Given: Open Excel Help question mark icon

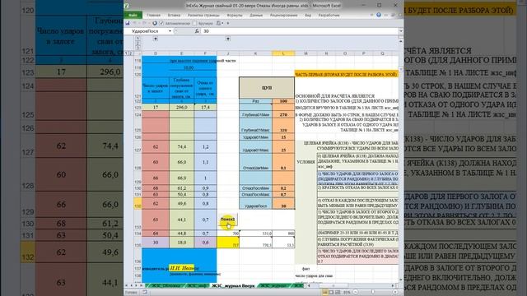Looking at the screenshot, I should (379, 15).
